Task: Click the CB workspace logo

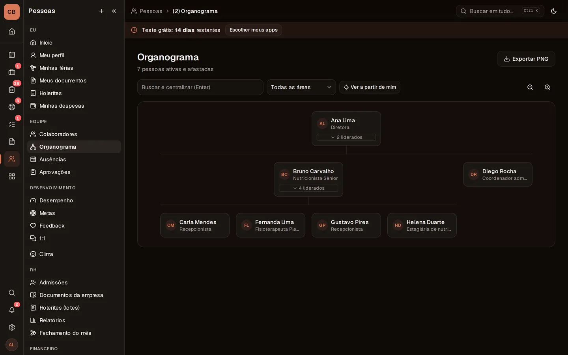Action: click(12, 12)
